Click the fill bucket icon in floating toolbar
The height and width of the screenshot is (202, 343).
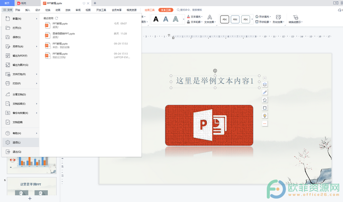pyautogui.click(x=265, y=100)
